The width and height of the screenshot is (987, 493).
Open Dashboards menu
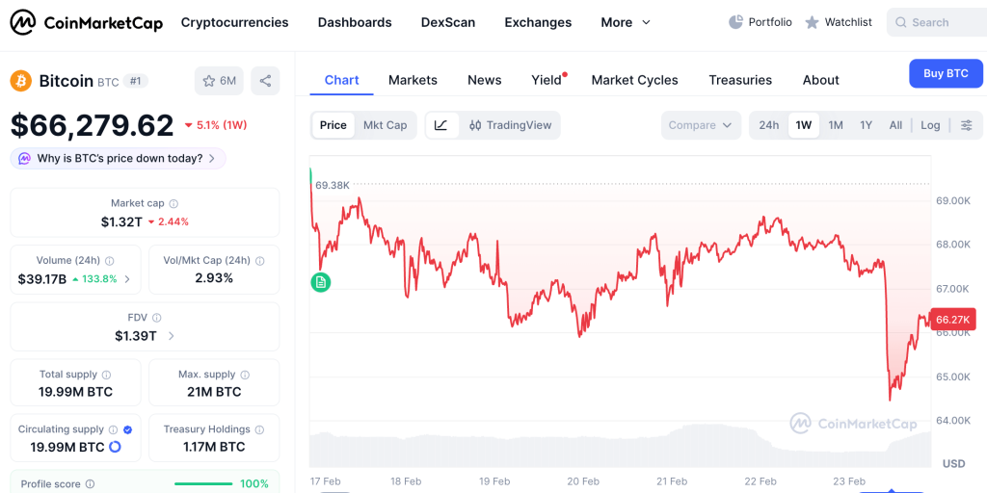(355, 23)
